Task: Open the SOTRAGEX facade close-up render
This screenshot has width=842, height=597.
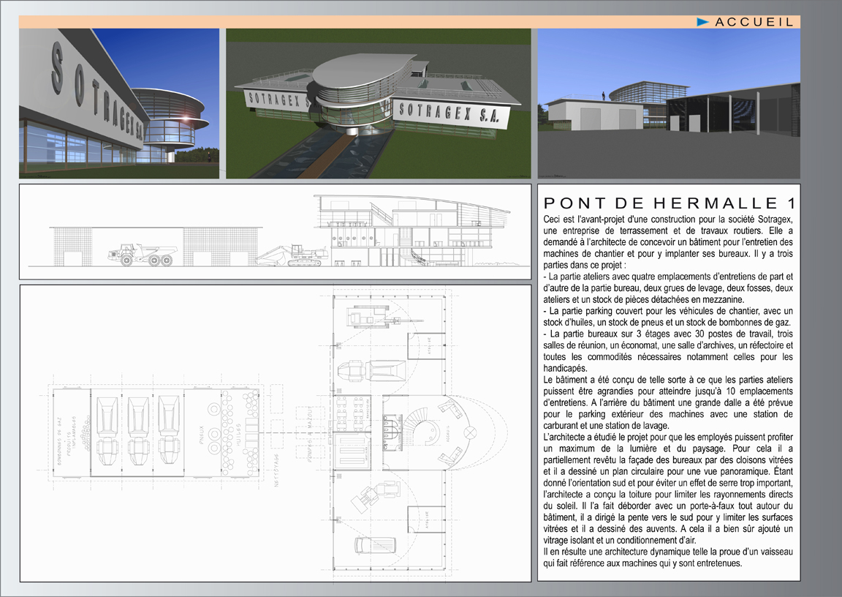Action: tap(119, 104)
